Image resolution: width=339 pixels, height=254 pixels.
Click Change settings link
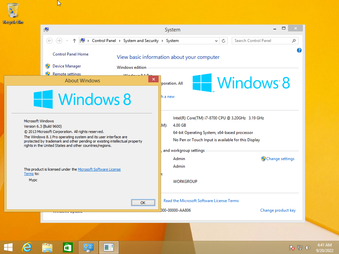pyautogui.click(x=280, y=159)
